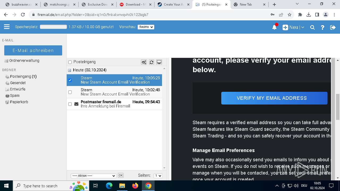The image size is (340, 191).
Task: Click the page vertical scrollbar thumb
Action: tap(338, 107)
